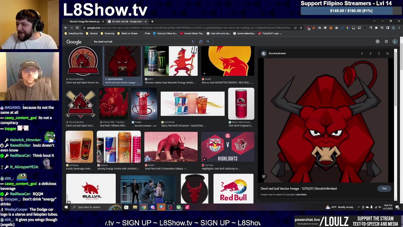The height and width of the screenshot is (227, 403).
Task: Open Services bookmarks folder
Action: pyautogui.click(x=92, y=33)
